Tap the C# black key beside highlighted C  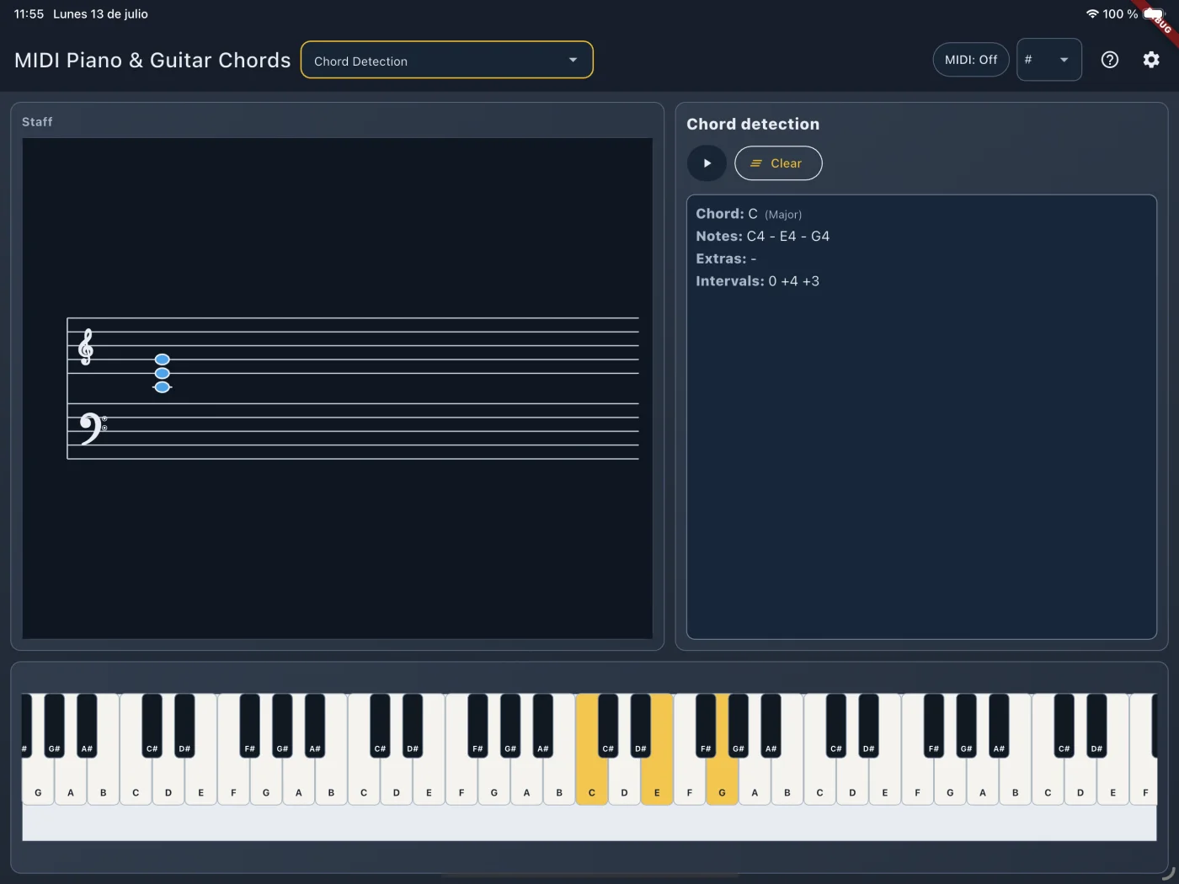click(607, 724)
